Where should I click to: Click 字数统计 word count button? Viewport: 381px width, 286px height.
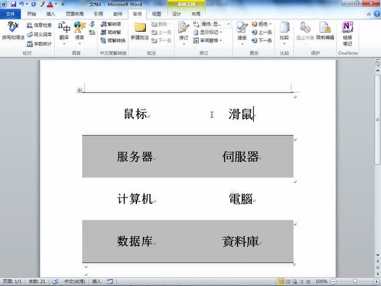click(39, 43)
